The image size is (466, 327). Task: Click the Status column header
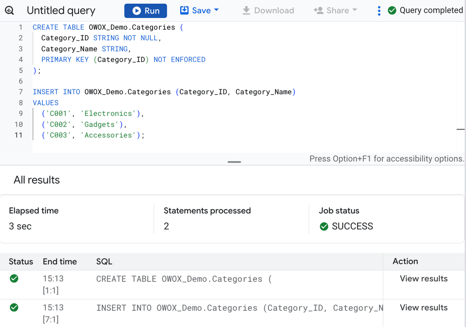pyautogui.click(x=21, y=261)
